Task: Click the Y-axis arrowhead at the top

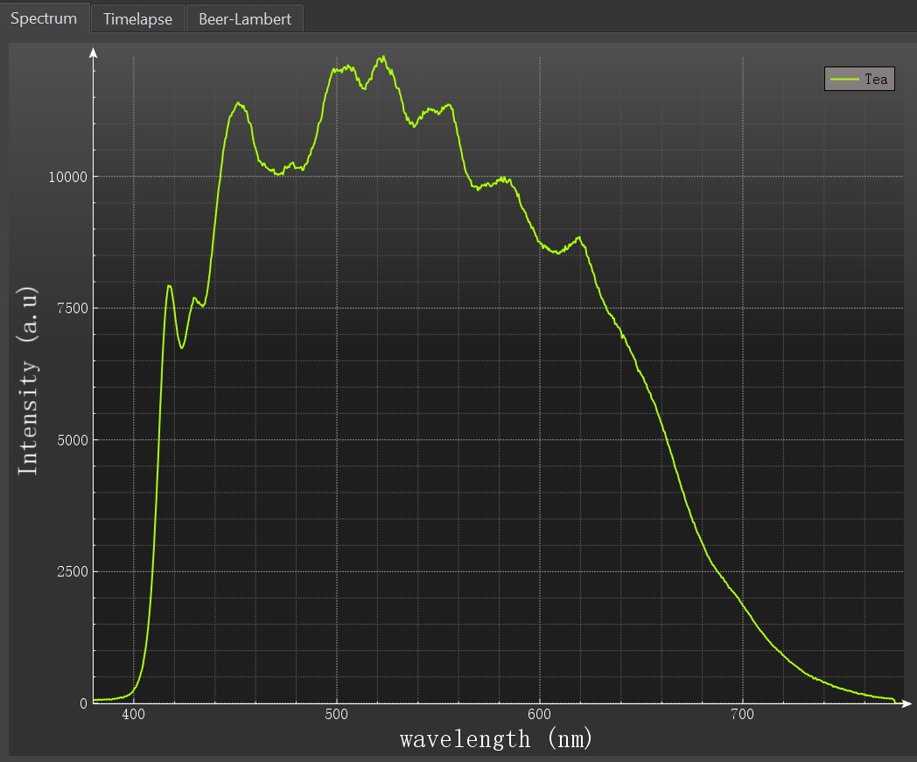Action: (94, 52)
